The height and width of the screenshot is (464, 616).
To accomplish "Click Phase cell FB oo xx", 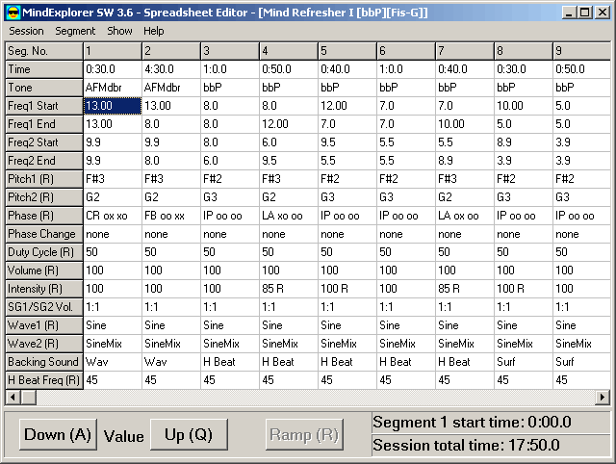I will 171,216.
